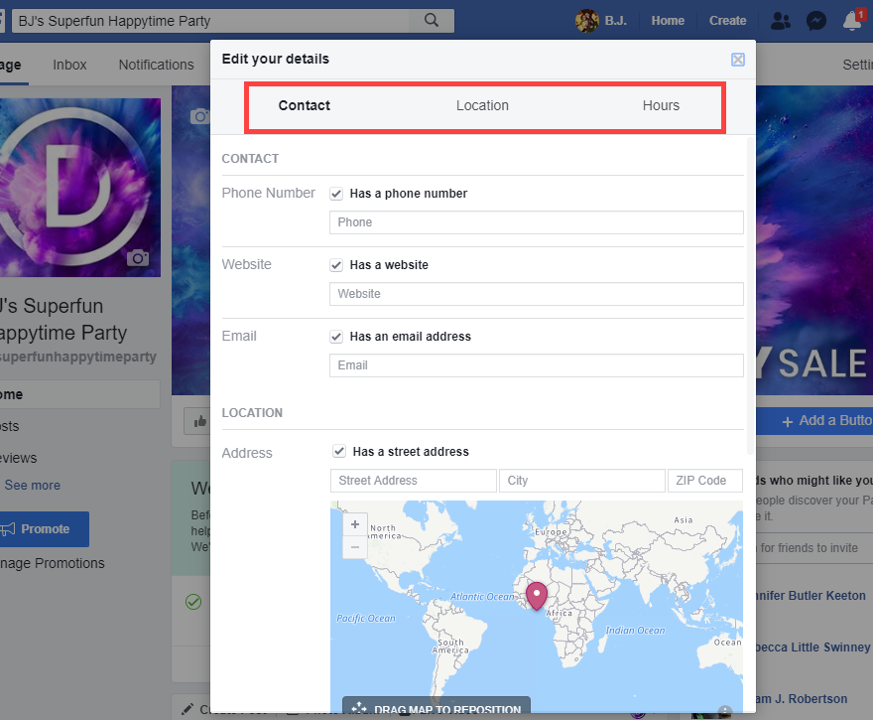Click the thumbs-up Like icon
This screenshot has width=873, height=720.
pyautogui.click(x=199, y=421)
